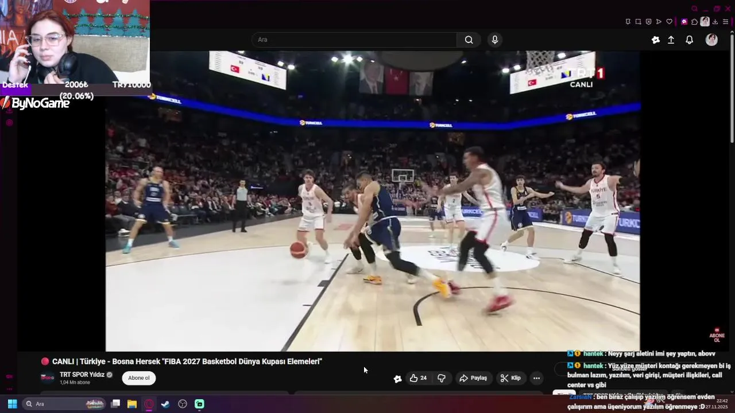
Task: Open the Windows Start menu
Action: point(12,404)
